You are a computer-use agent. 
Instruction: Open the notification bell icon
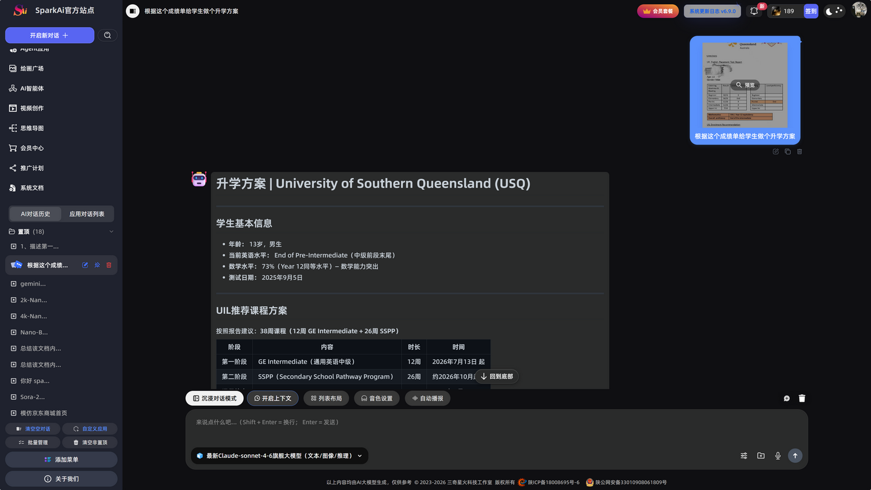click(x=754, y=11)
